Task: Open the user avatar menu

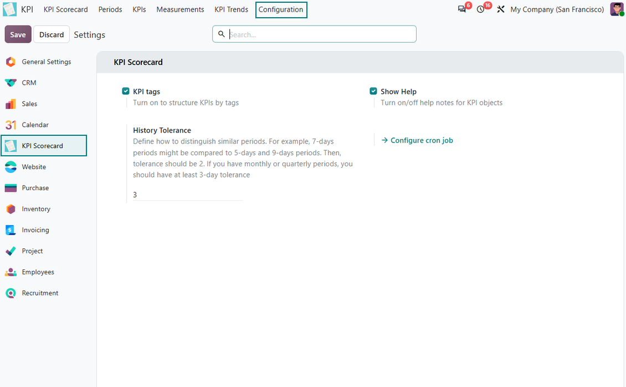Action: [617, 9]
